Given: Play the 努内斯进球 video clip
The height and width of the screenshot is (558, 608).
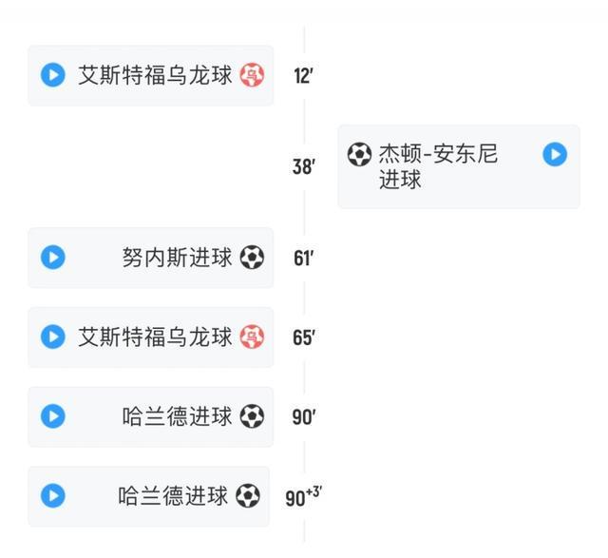Looking at the screenshot, I should [x=53, y=258].
